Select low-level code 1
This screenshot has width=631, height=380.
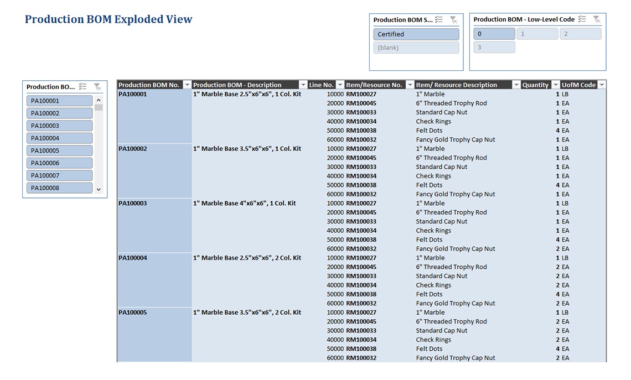coord(537,34)
